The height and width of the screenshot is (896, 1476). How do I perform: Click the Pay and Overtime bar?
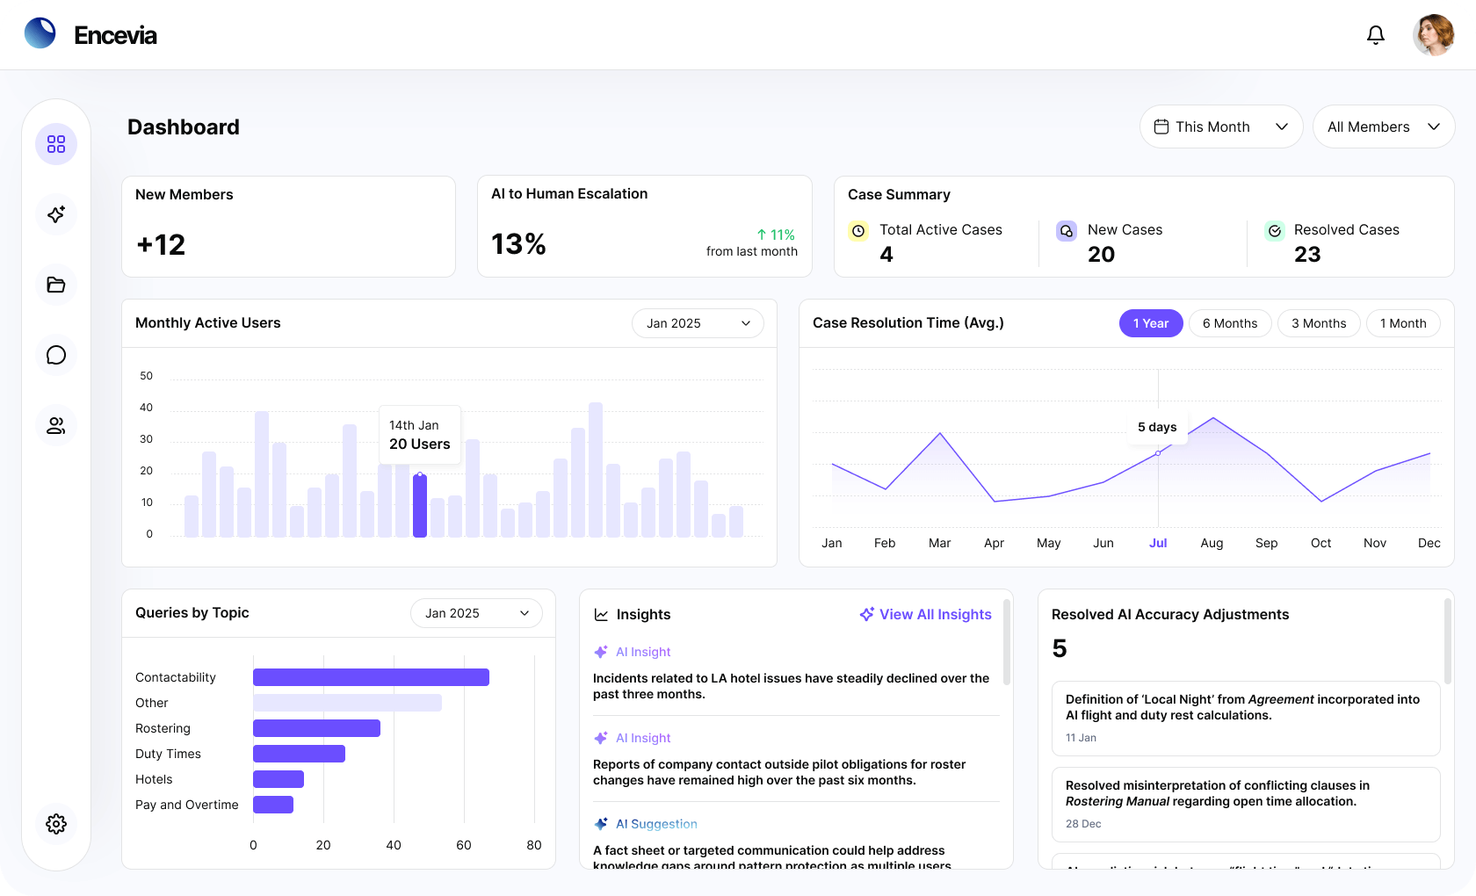coord(273,805)
